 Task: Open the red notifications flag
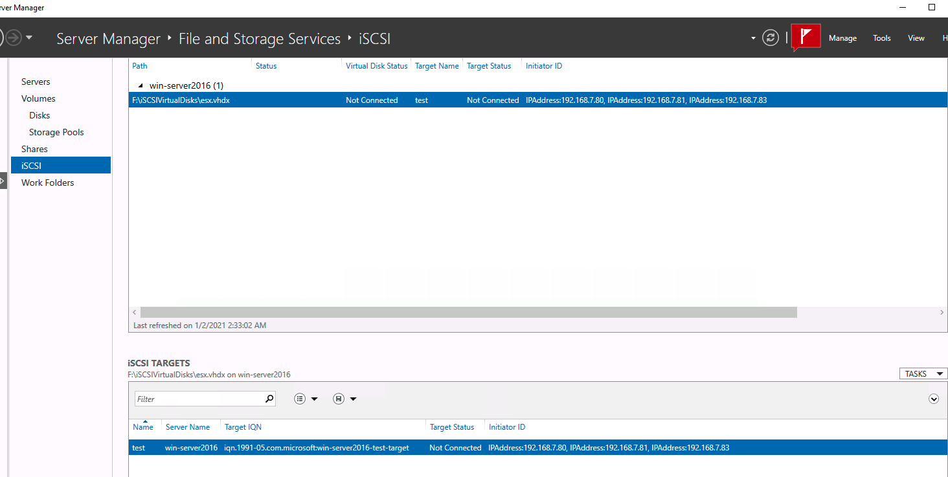pos(806,36)
